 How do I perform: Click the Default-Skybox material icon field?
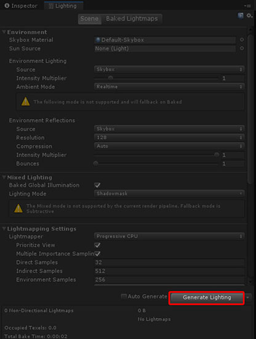click(165, 40)
